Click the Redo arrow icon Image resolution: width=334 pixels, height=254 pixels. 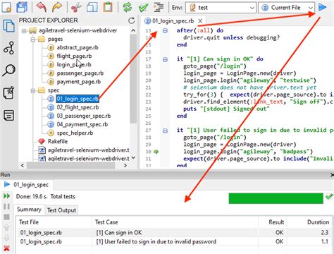click(x=56, y=7)
